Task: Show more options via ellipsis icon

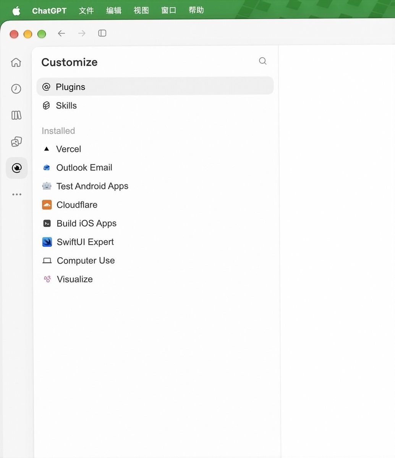Action: 17,194
